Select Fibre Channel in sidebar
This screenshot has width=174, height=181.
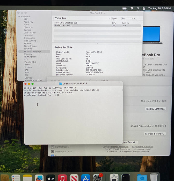[31, 46]
